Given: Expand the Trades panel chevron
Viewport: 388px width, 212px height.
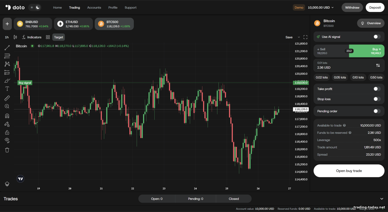Looking at the screenshot, I should pyautogui.click(x=382, y=199).
